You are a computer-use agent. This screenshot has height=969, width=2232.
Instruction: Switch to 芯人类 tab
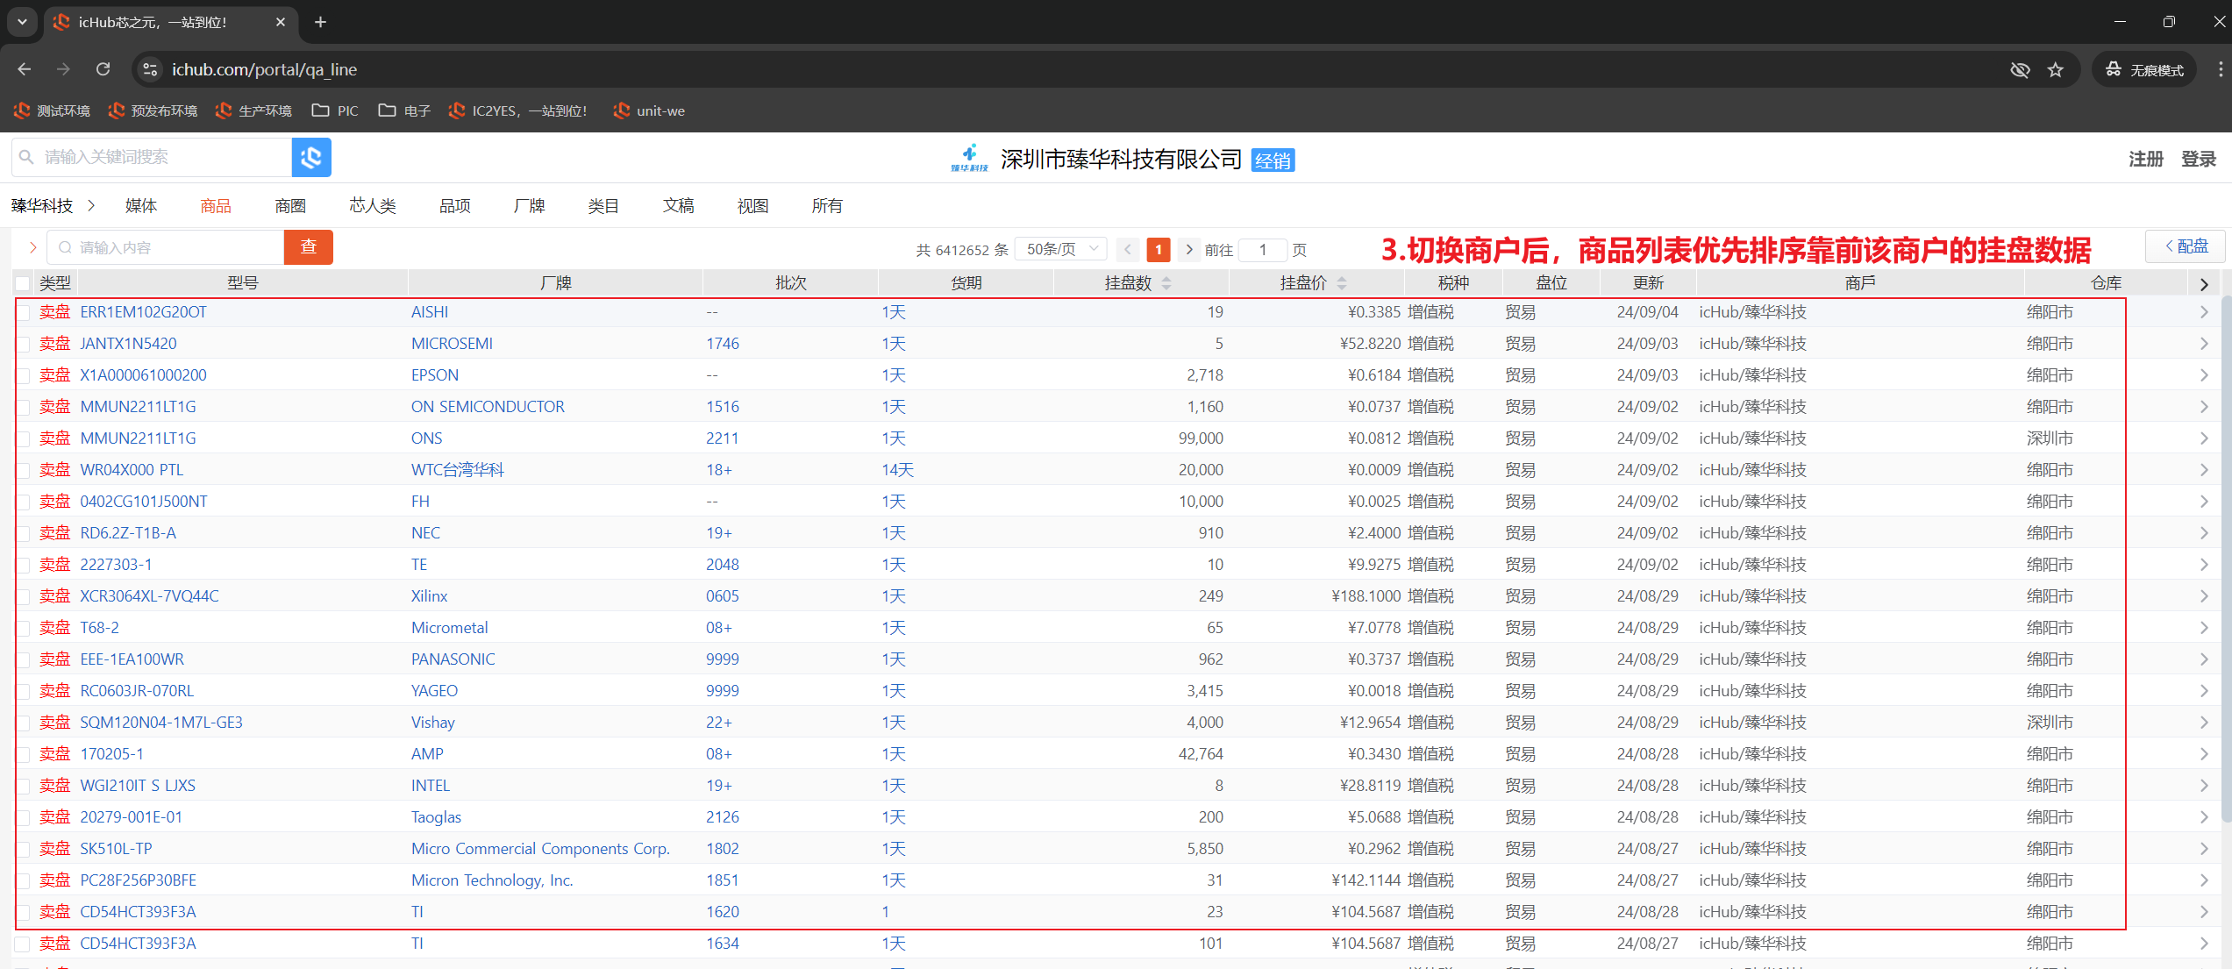pyautogui.click(x=373, y=206)
